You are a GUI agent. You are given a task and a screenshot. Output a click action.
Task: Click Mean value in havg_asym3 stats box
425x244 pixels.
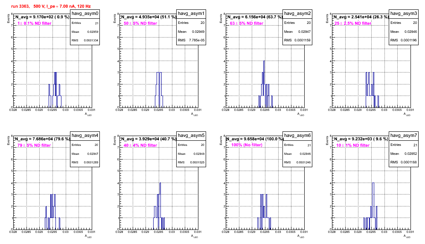pos(411,32)
